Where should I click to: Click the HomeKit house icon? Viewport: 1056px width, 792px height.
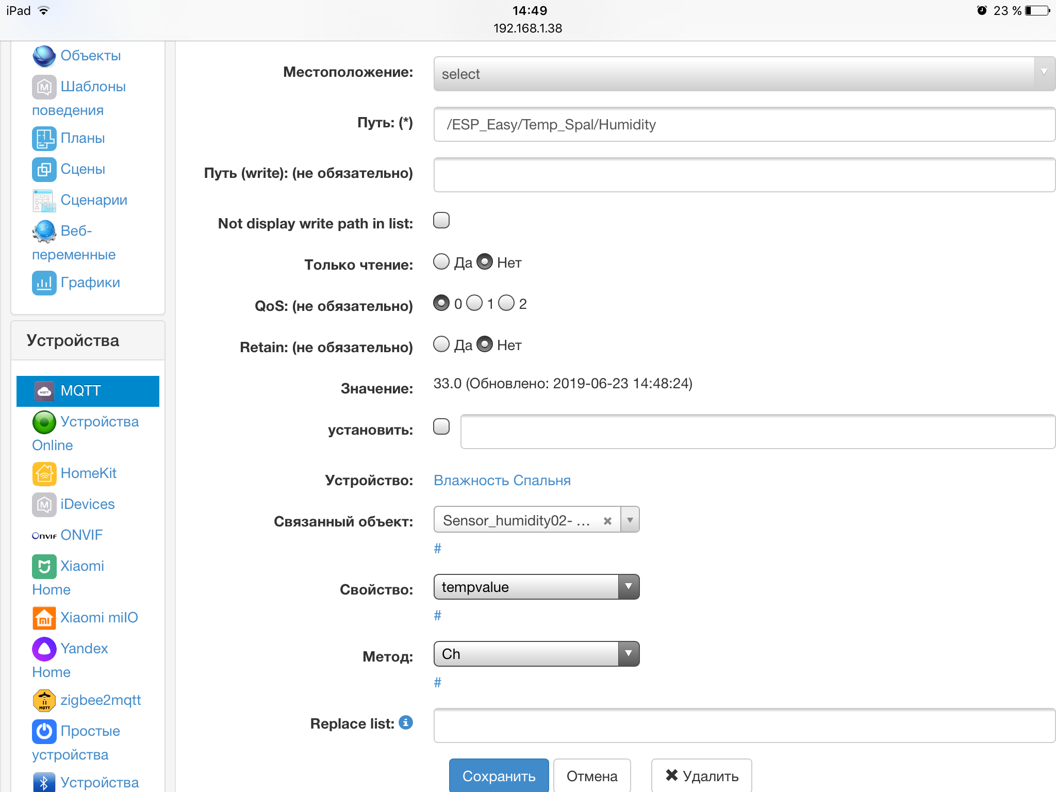(44, 473)
